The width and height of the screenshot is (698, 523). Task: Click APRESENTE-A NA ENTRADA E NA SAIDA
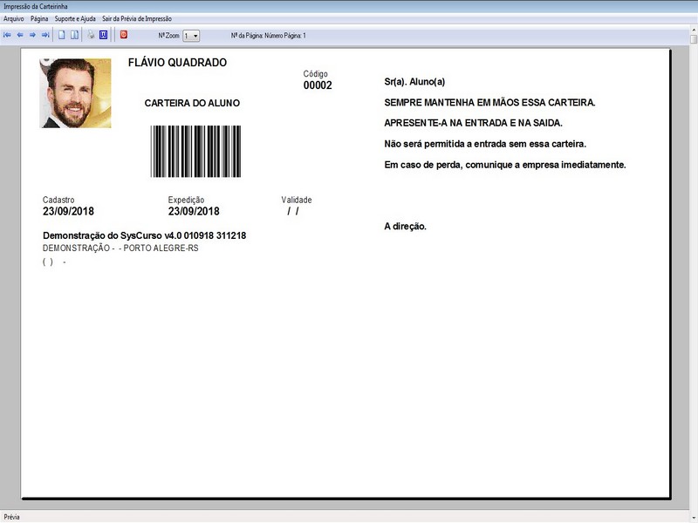(473, 123)
